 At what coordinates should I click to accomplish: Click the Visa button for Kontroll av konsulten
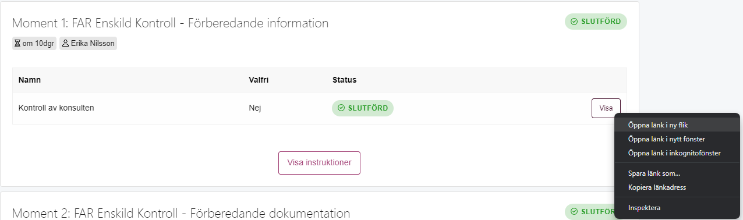click(606, 108)
